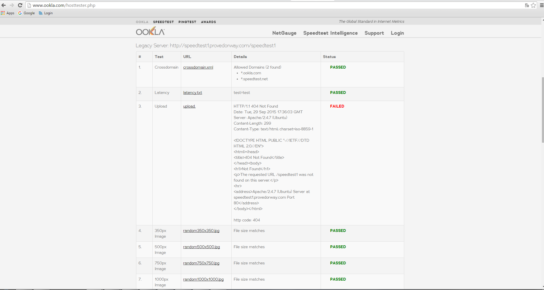Screen dimensions: 544x290
Task: Open the crossdomain.xml link
Action: point(198,67)
